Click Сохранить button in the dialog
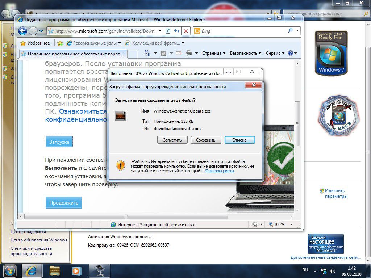 click(206, 140)
